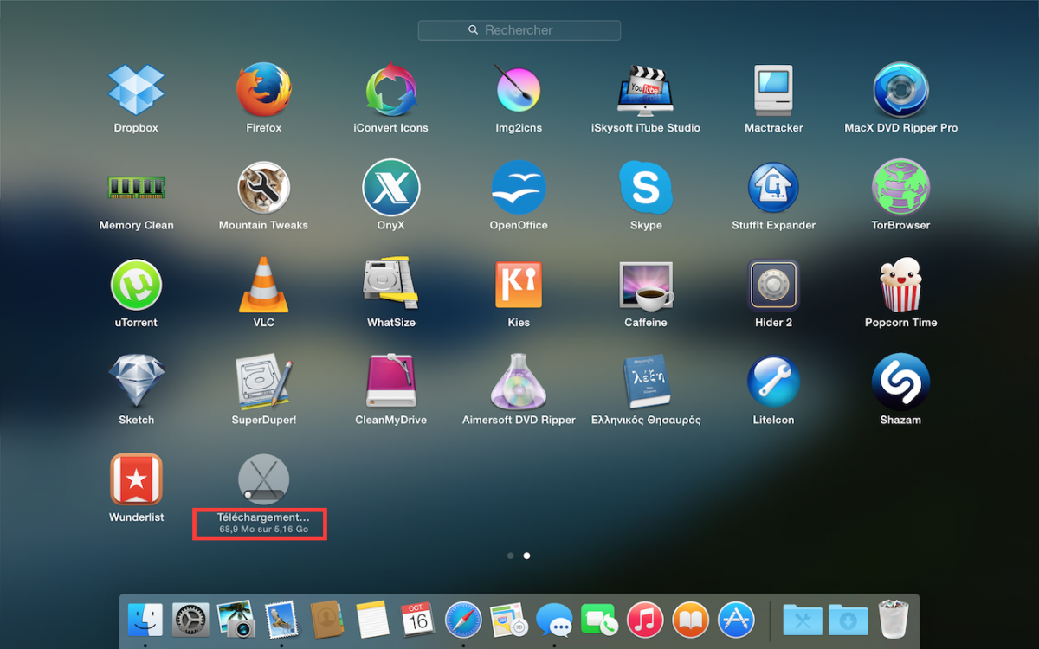Launch the App Store from the Dock
Screen dimensions: 1039x649
point(736,620)
